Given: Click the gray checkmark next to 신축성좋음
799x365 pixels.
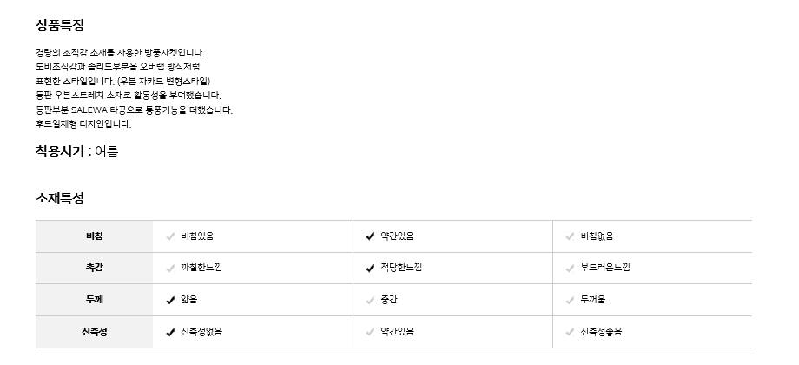Looking at the screenshot, I should pyautogui.click(x=571, y=332).
